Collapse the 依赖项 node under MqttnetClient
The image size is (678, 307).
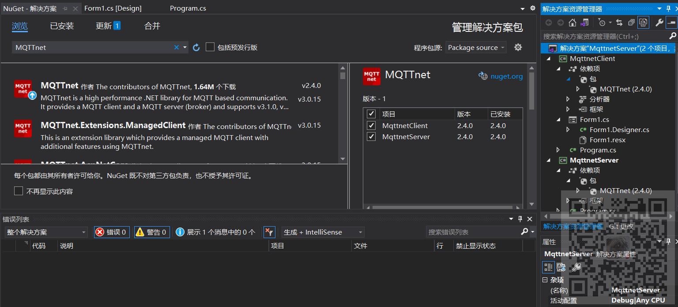pyautogui.click(x=558, y=68)
